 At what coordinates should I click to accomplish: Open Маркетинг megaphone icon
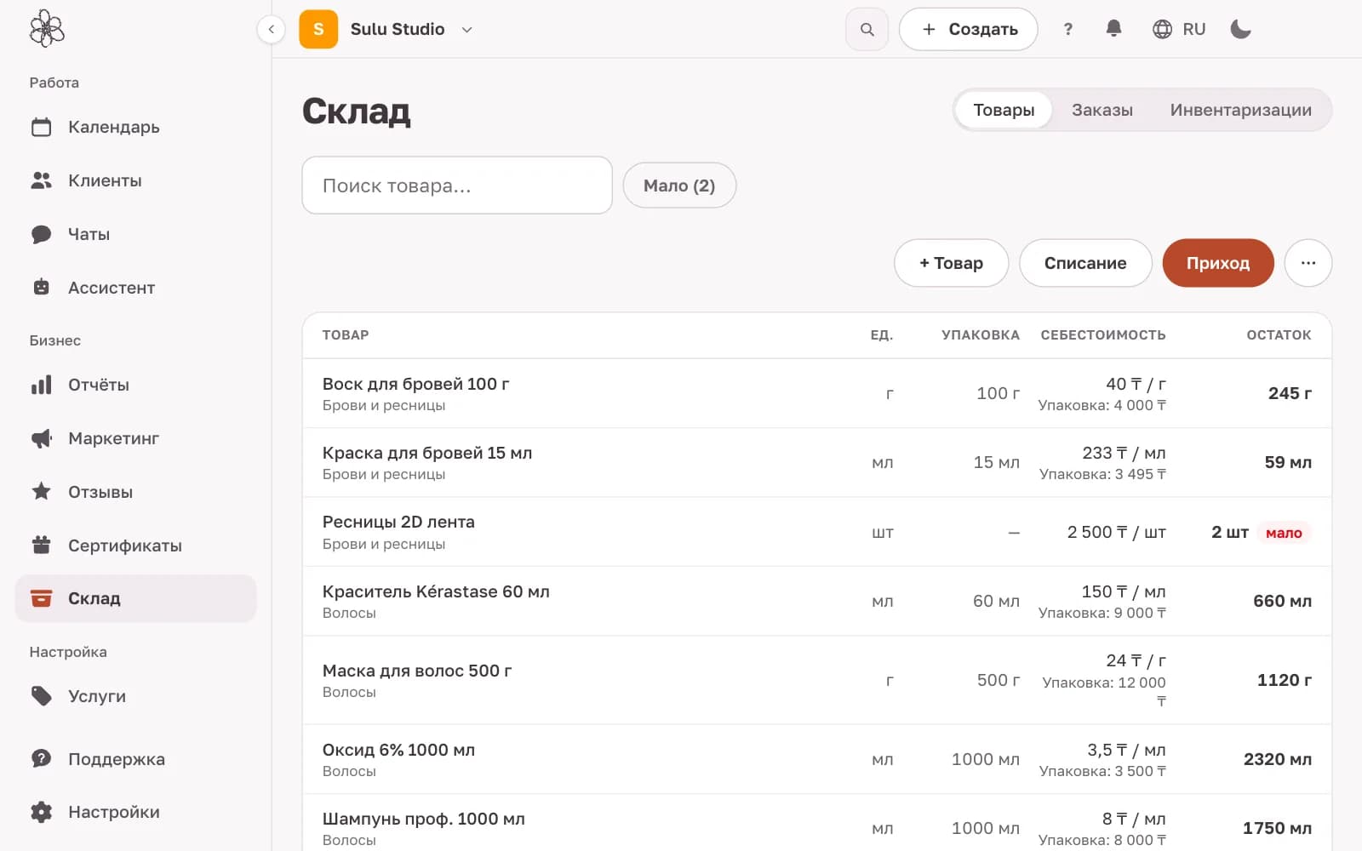41,438
